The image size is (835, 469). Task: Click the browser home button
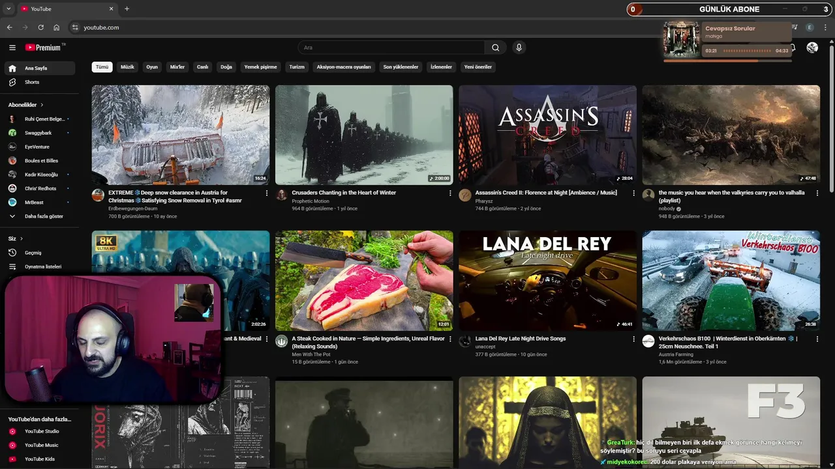point(57,27)
